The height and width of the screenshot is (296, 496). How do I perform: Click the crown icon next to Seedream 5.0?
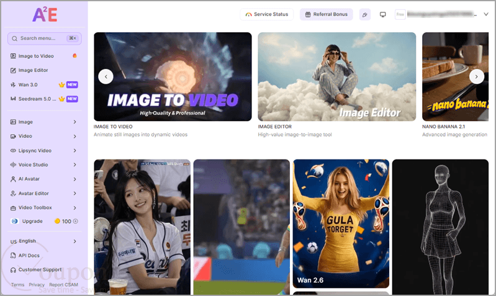tap(61, 99)
